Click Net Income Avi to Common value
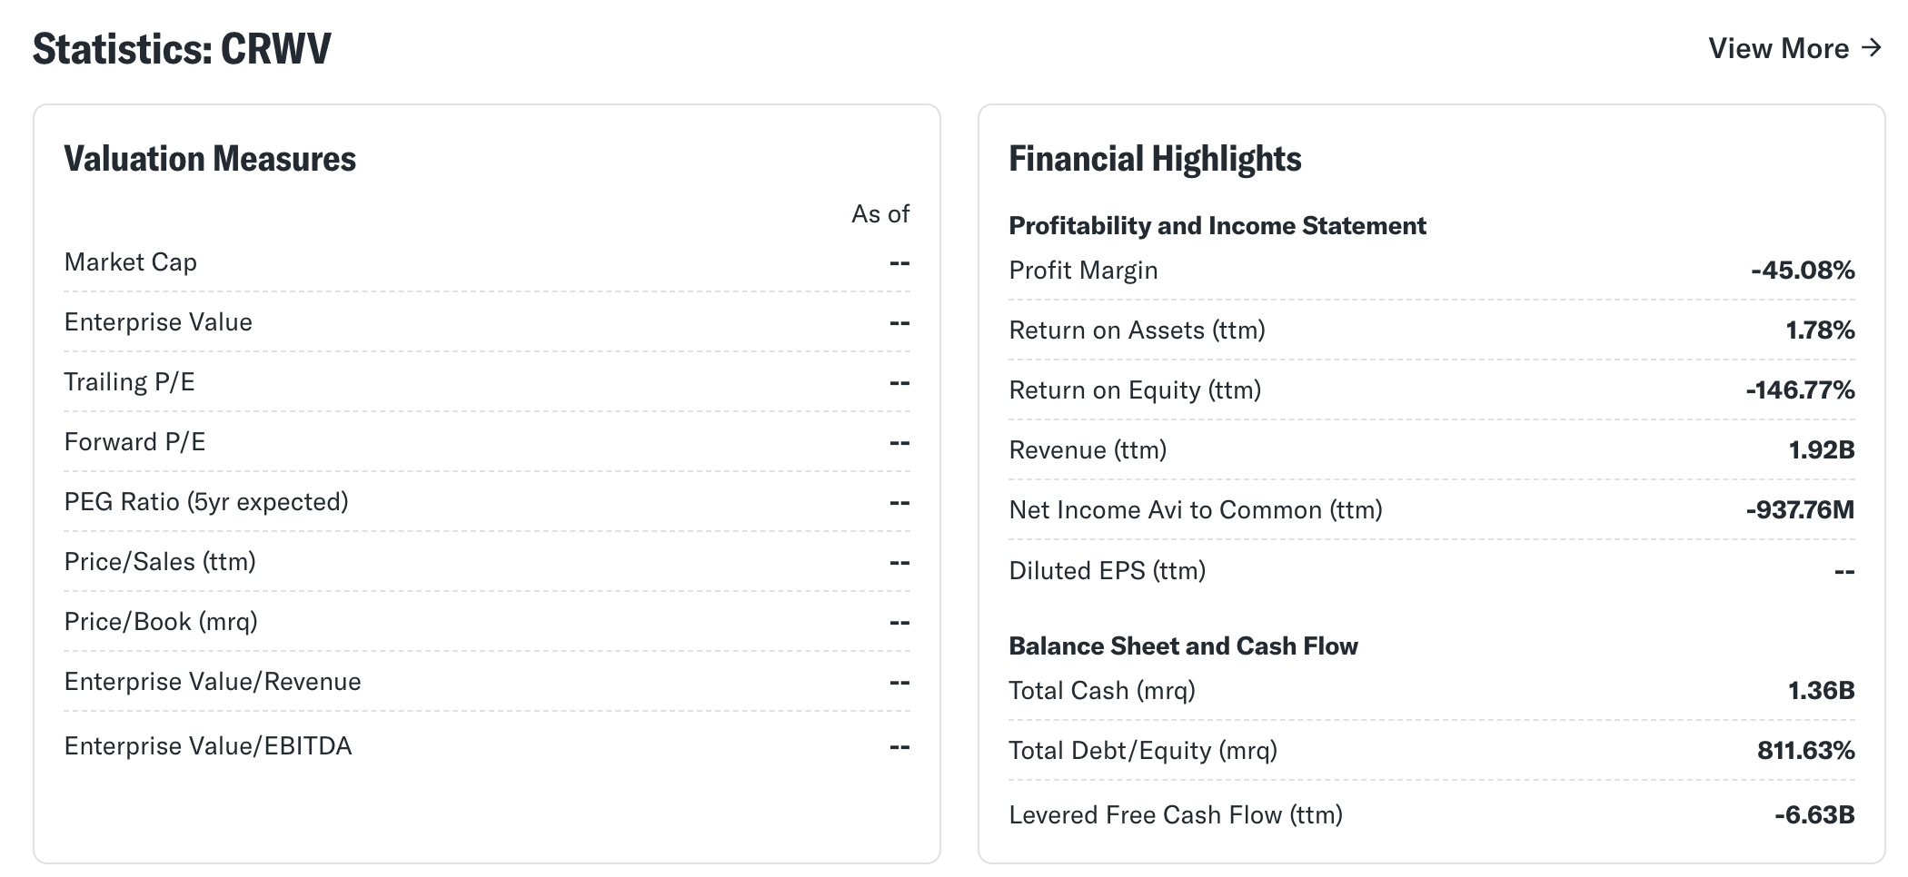 [x=1800, y=510]
